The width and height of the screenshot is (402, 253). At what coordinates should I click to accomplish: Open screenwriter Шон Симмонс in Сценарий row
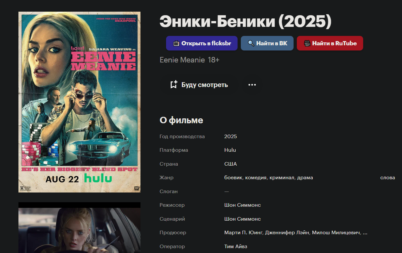pos(242,219)
